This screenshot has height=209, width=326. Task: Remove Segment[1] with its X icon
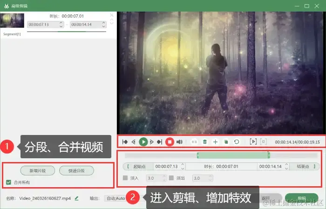click(112, 15)
